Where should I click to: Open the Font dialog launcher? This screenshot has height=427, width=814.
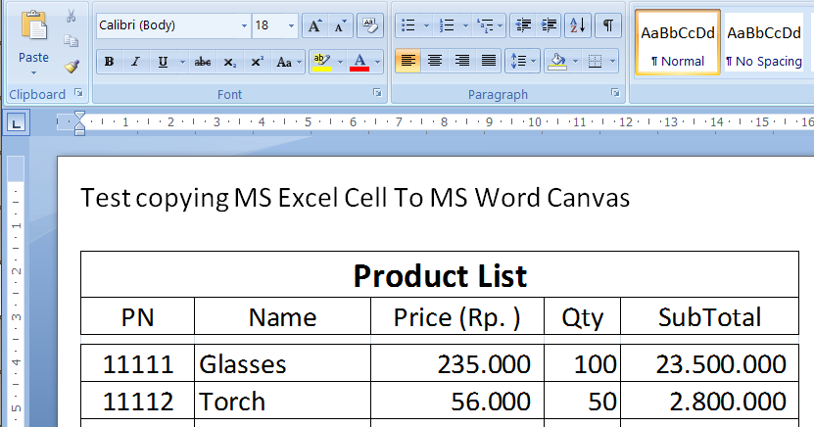[377, 93]
